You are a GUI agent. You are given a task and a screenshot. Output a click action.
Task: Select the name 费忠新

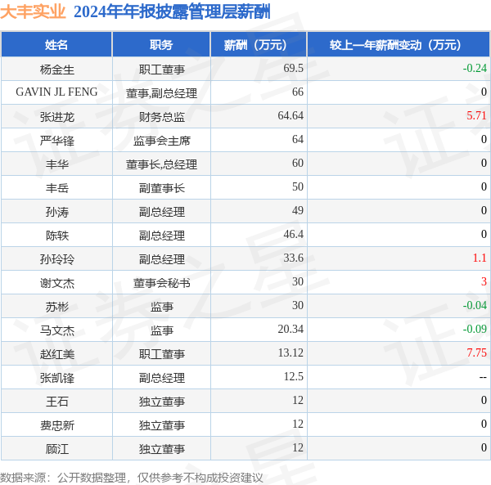pyautogui.click(x=57, y=425)
